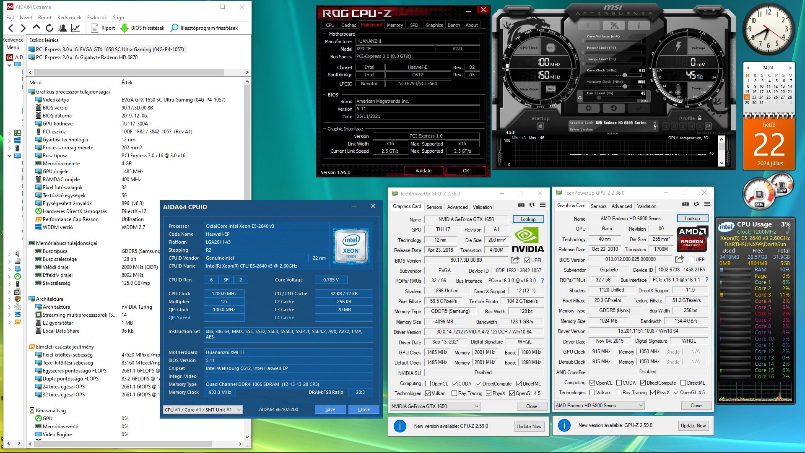
Task: Open Sensors tab in NVIDIA GPU-Z
Action: [434, 207]
